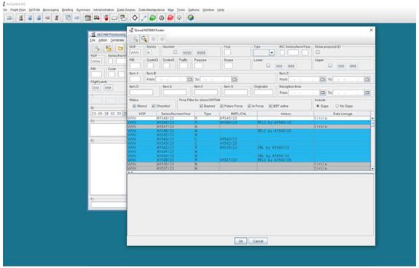Click new document icon in NOTAM Processing window
The image size is (419, 268).
point(97,48)
